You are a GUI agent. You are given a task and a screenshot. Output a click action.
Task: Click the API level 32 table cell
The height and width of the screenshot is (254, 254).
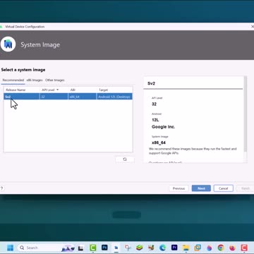[54, 97]
